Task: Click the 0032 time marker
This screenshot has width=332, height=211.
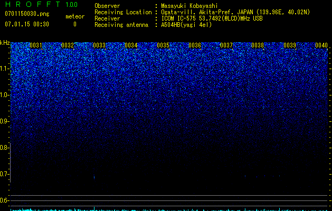Action: (68, 45)
